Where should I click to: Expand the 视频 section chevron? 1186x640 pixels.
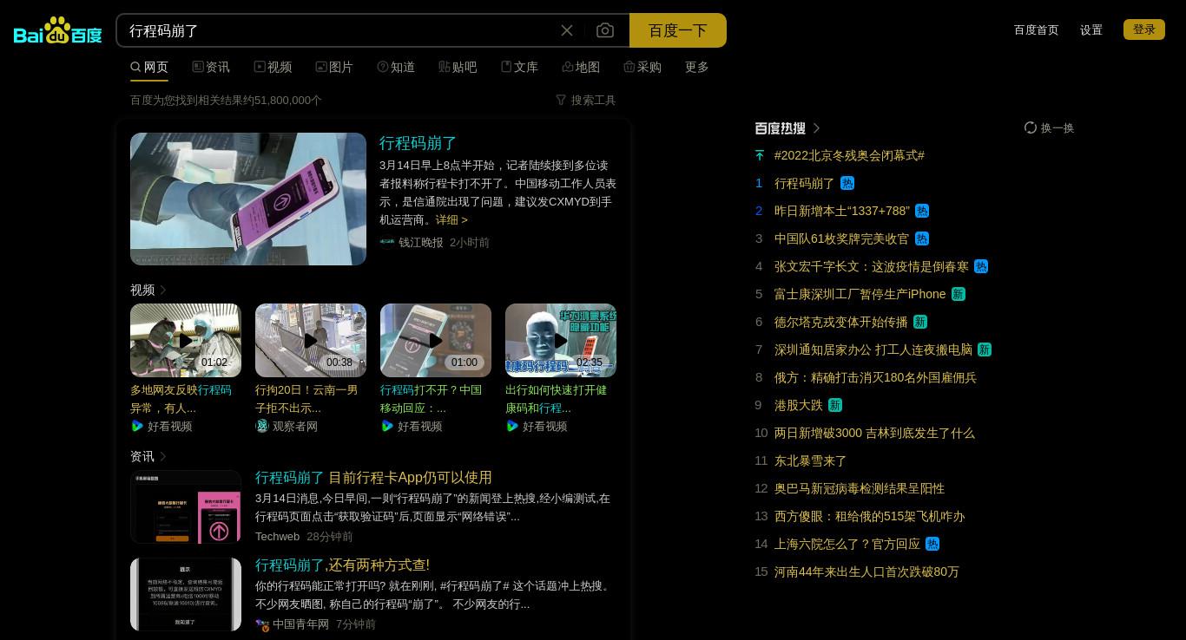click(163, 290)
